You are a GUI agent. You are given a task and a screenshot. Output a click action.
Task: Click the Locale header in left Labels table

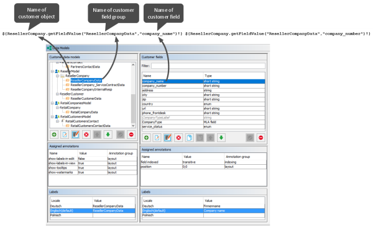[x=71, y=201]
